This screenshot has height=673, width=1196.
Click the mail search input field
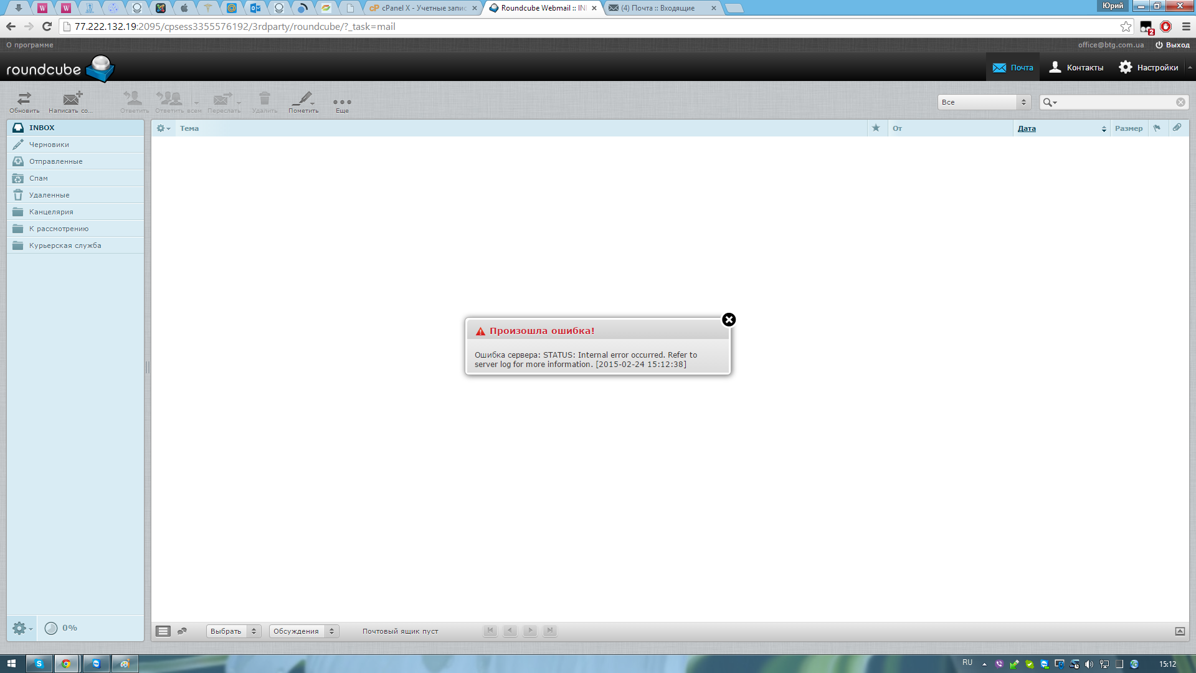pos(1116,102)
